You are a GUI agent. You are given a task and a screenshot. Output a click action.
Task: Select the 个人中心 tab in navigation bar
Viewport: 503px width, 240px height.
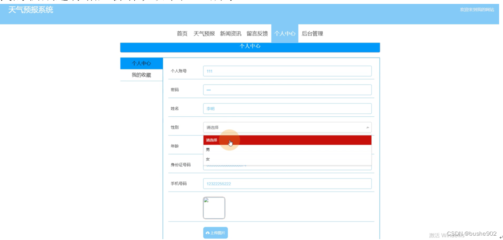click(285, 34)
